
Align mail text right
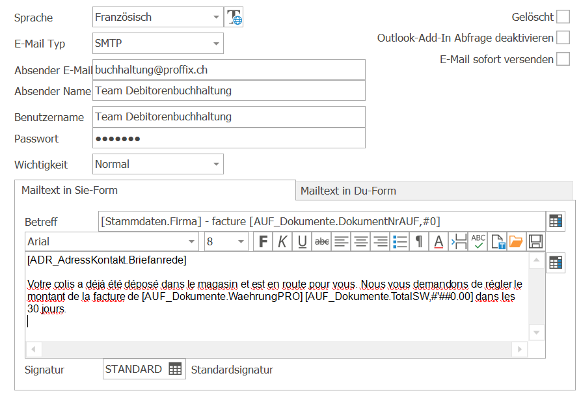[380, 241]
